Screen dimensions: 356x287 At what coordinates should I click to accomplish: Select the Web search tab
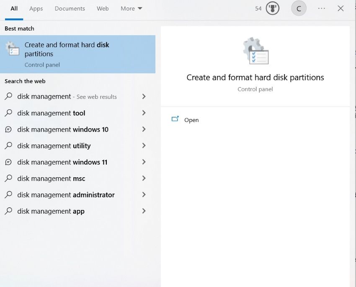(x=103, y=8)
